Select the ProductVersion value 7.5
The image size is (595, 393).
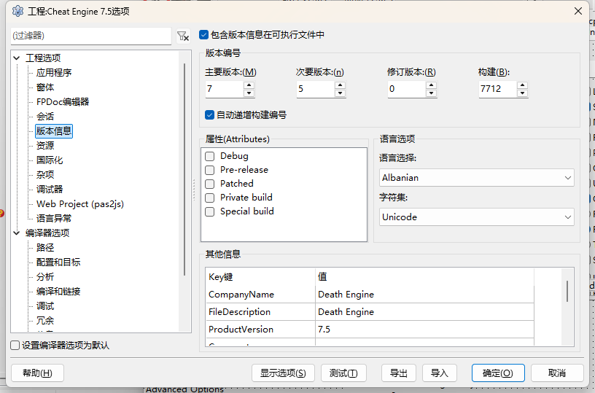click(424, 330)
